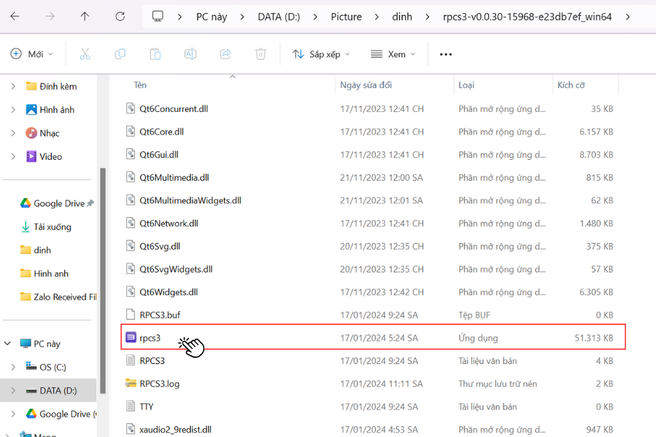Image resolution: width=656 pixels, height=437 pixels.
Task: Expand the Video tree node
Action: (13, 156)
